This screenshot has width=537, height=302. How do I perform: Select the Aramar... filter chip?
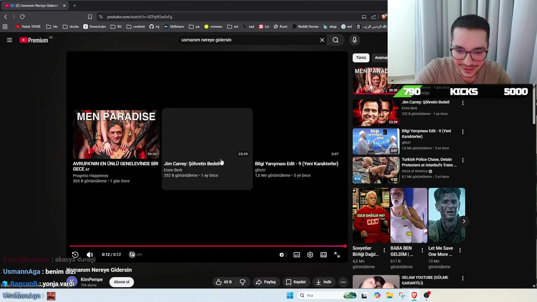(380, 57)
